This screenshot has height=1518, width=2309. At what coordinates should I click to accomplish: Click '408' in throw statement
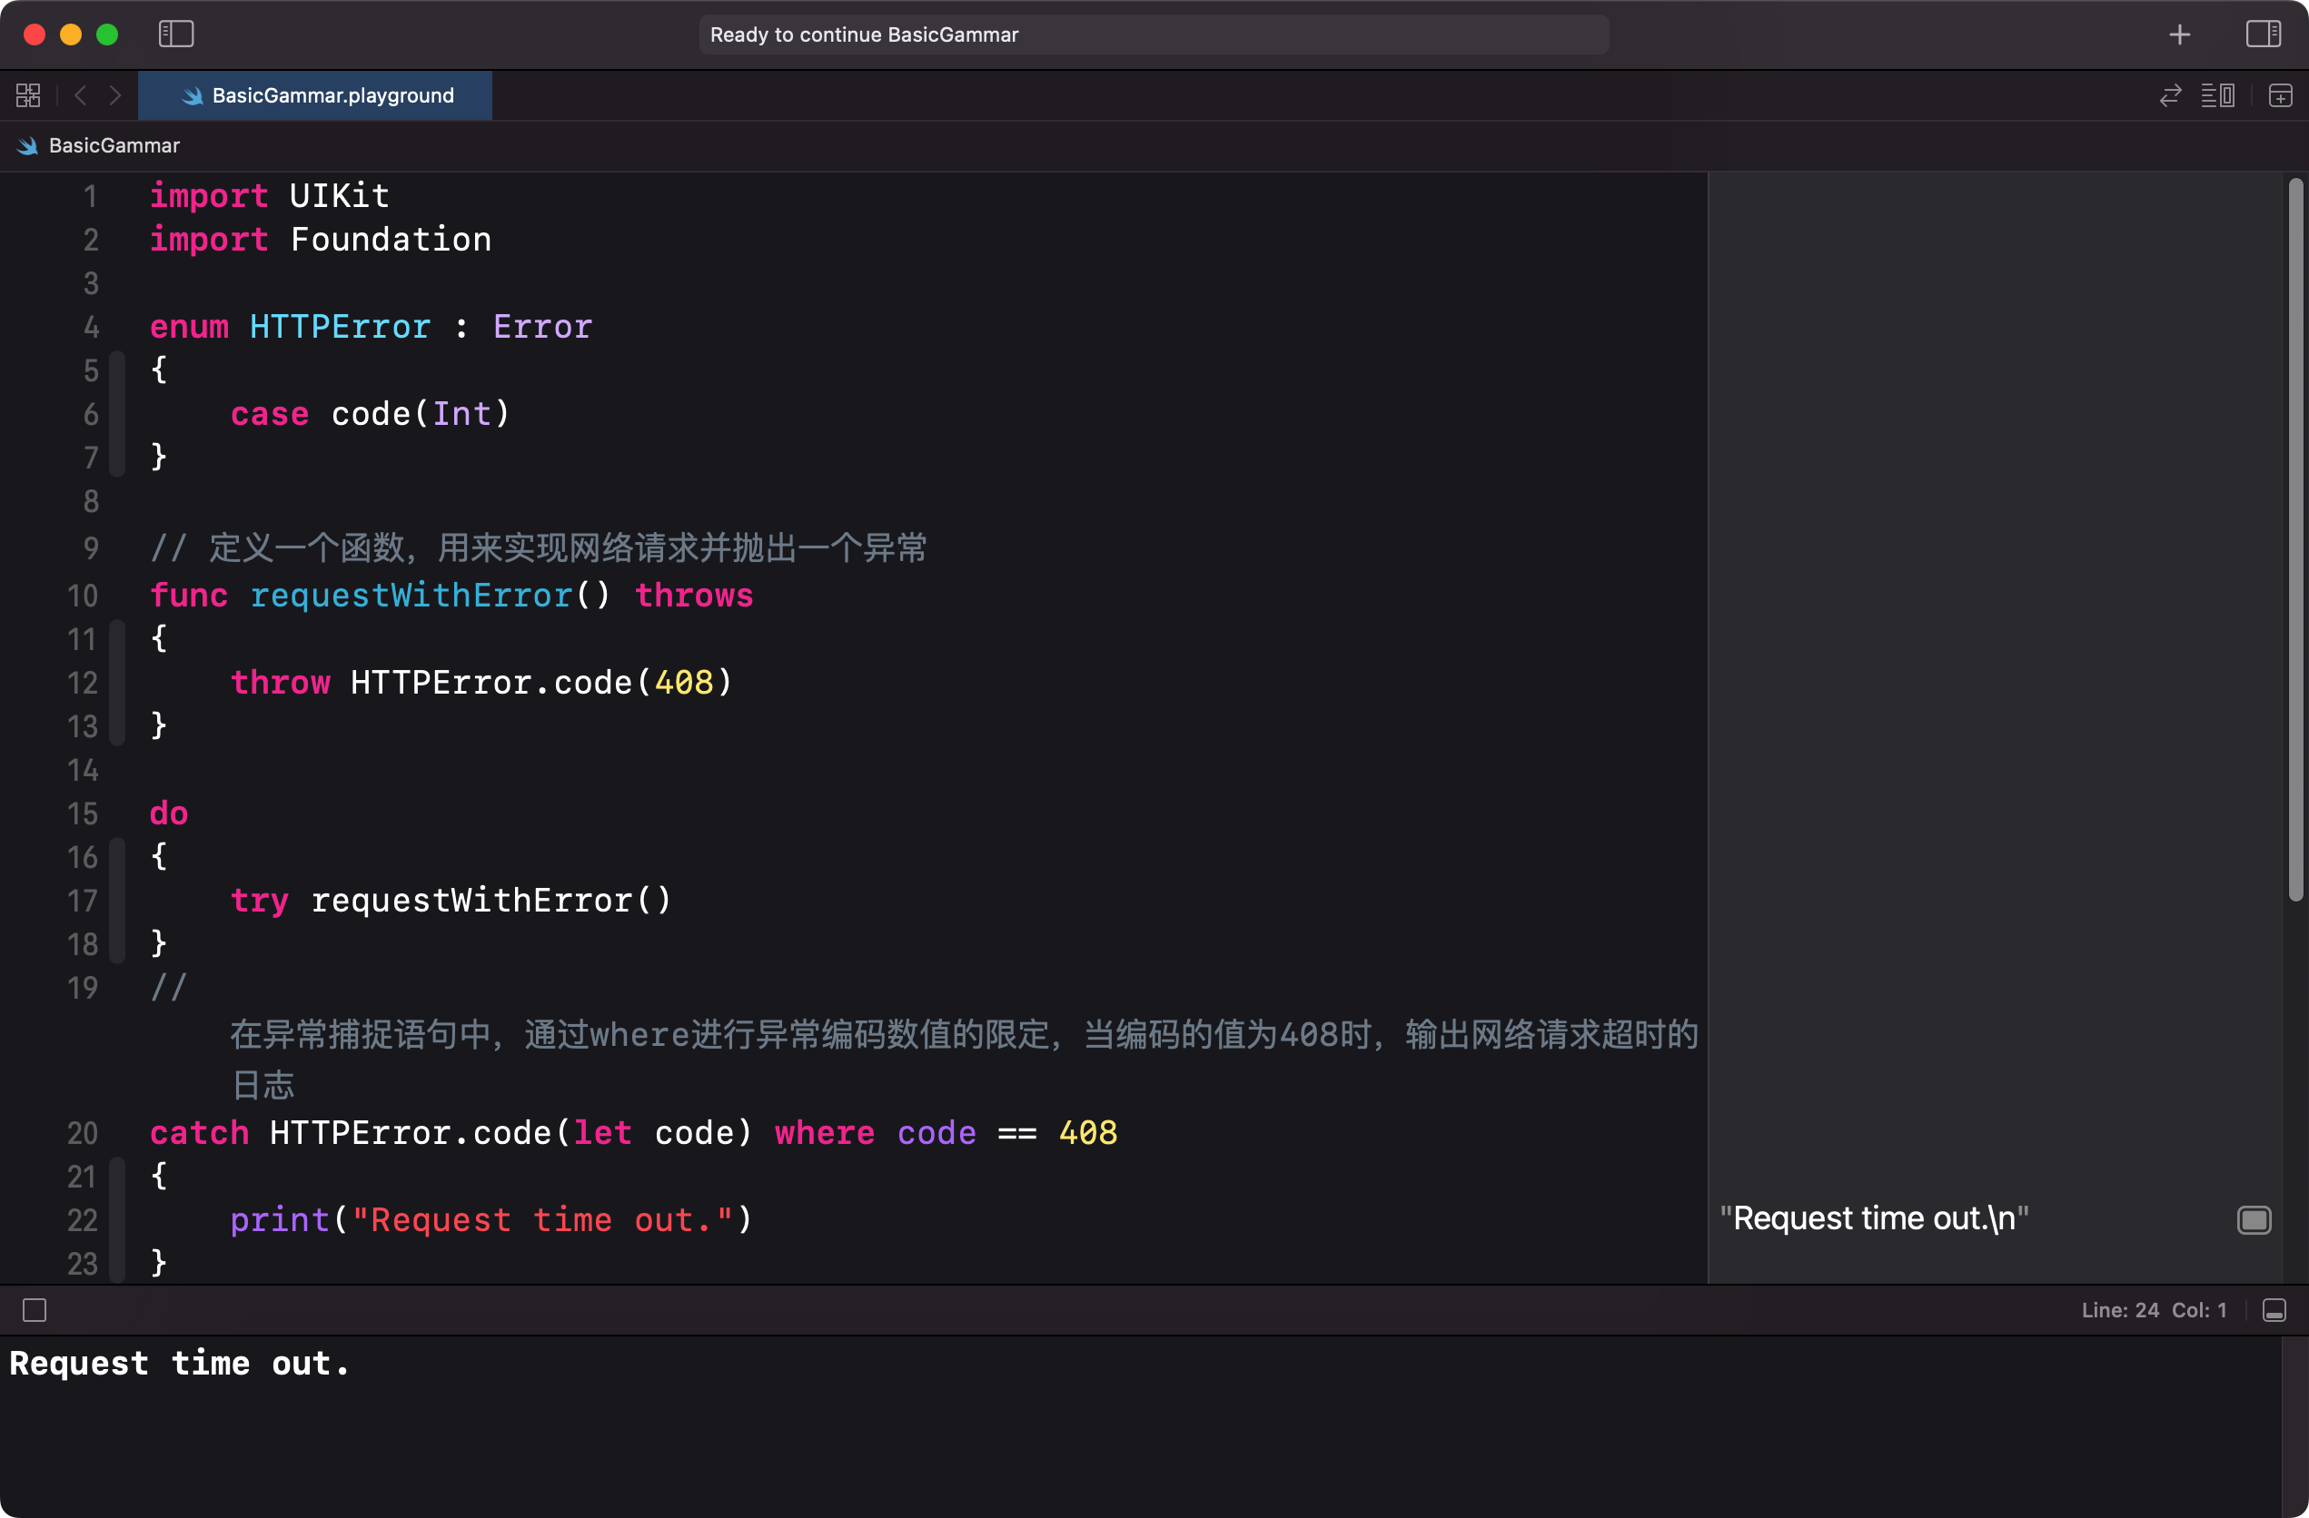point(684,683)
